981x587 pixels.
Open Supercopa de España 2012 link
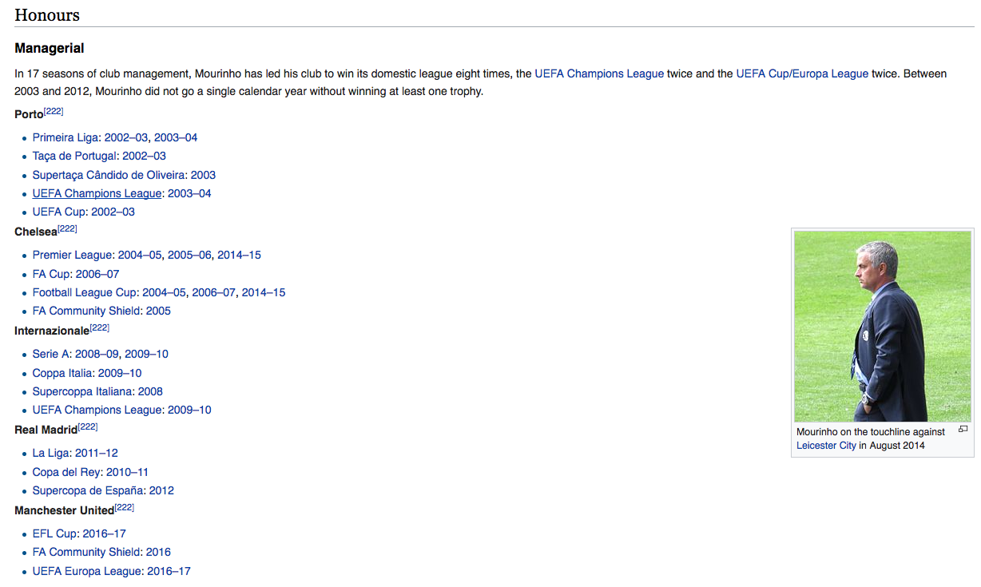pos(161,490)
